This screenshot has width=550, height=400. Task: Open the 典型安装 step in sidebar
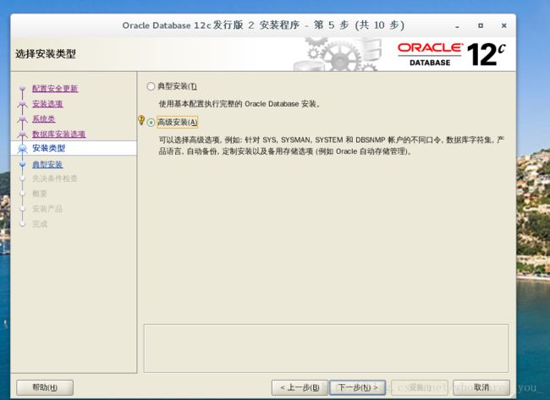(47, 164)
